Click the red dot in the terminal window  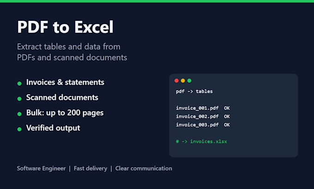click(176, 80)
